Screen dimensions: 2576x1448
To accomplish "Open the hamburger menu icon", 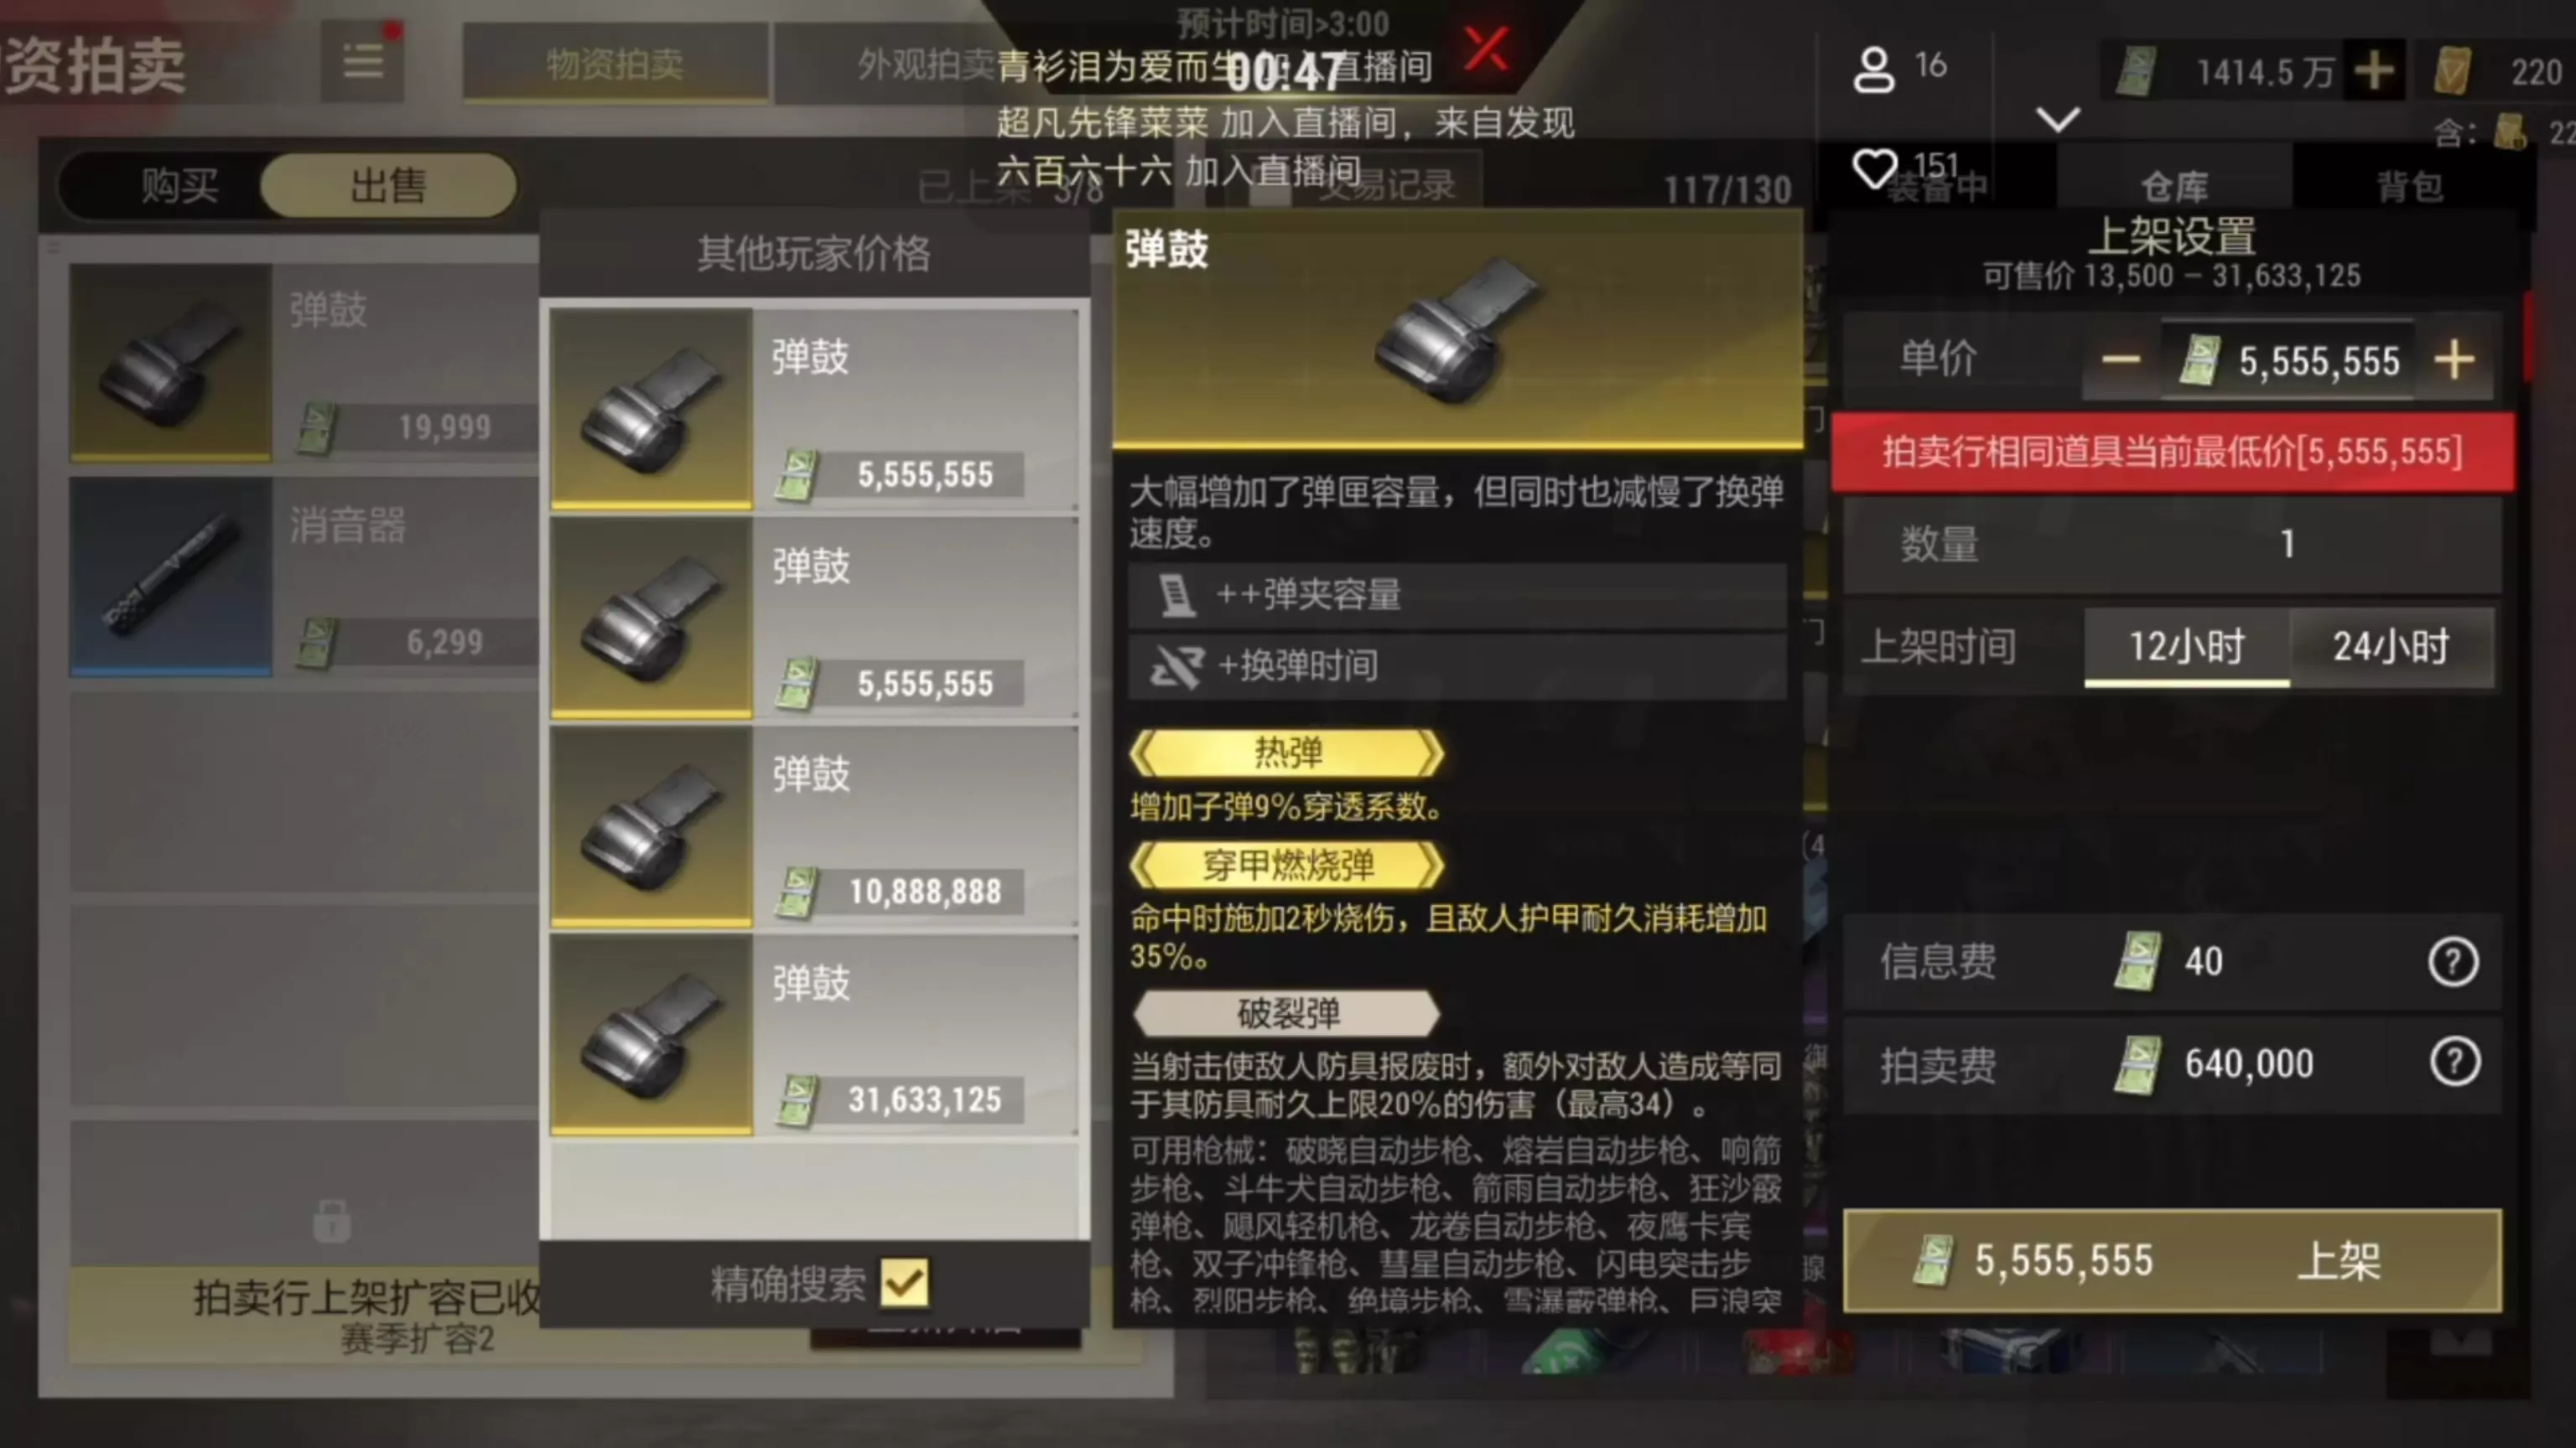I will [362, 62].
